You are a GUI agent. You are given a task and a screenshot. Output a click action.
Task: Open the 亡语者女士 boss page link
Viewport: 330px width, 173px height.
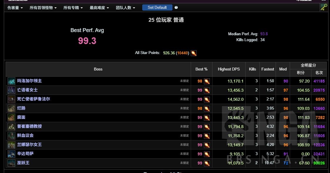coord(28,90)
